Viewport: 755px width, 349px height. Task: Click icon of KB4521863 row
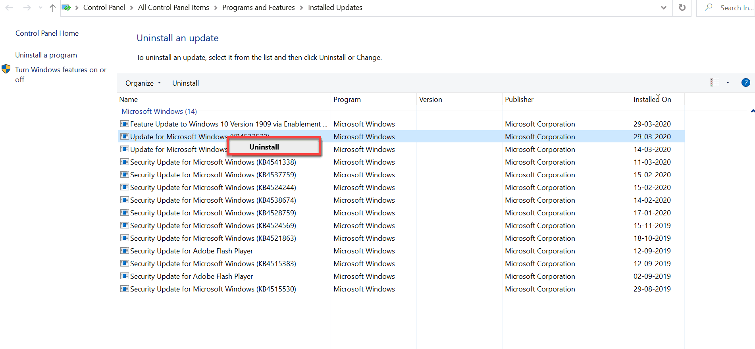(x=125, y=238)
